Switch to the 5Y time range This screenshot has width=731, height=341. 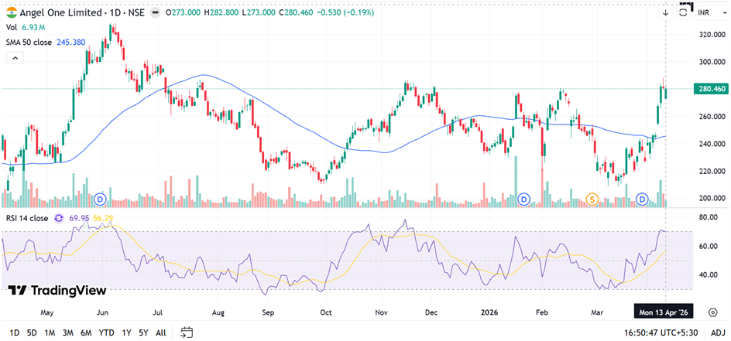[143, 332]
